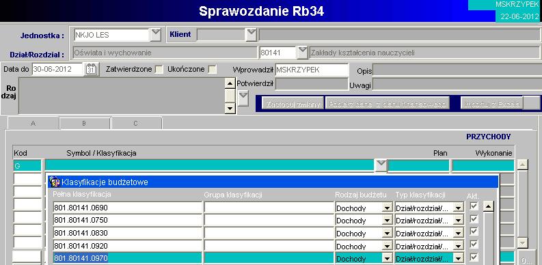The width and height of the screenshot is (542, 265).
Task: Click the Data do field 30-06-2012
Action: (x=57, y=70)
